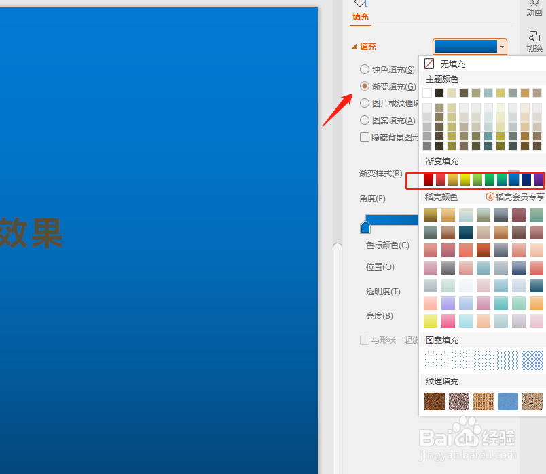The height and width of the screenshot is (474, 546).
Task: Select 纯色填充(S) radio button
Action: pyautogui.click(x=365, y=69)
